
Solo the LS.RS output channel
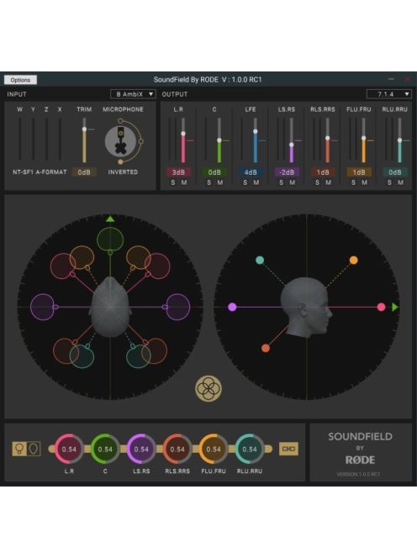pos(282,182)
